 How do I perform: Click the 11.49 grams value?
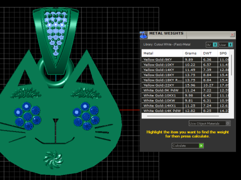pyautogui.click(x=190, y=70)
